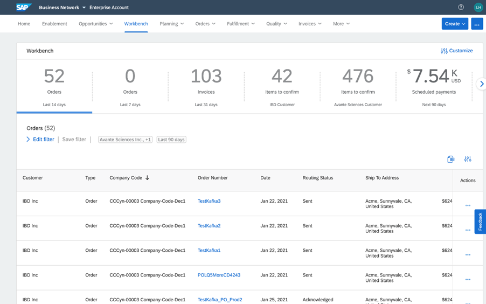Viewport: 486px width, 304px height.
Task: Go to the Enablement tab
Action: point(54,24)
